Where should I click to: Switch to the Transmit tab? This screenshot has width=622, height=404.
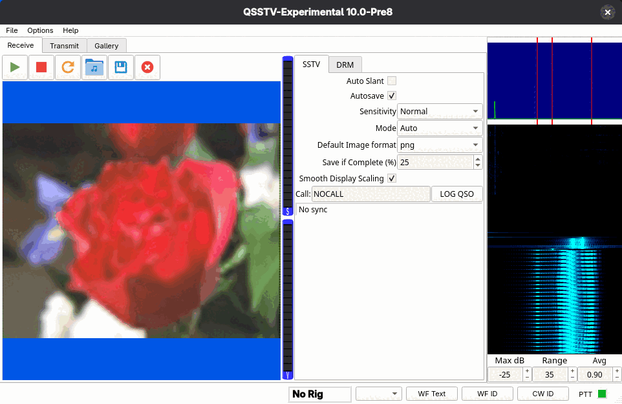[64, 46]
